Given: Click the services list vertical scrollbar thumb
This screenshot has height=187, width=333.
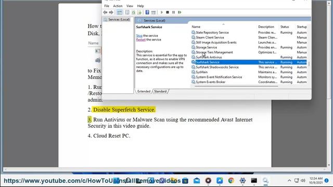Looking at the screenshot, I should (x=309, y=63).
